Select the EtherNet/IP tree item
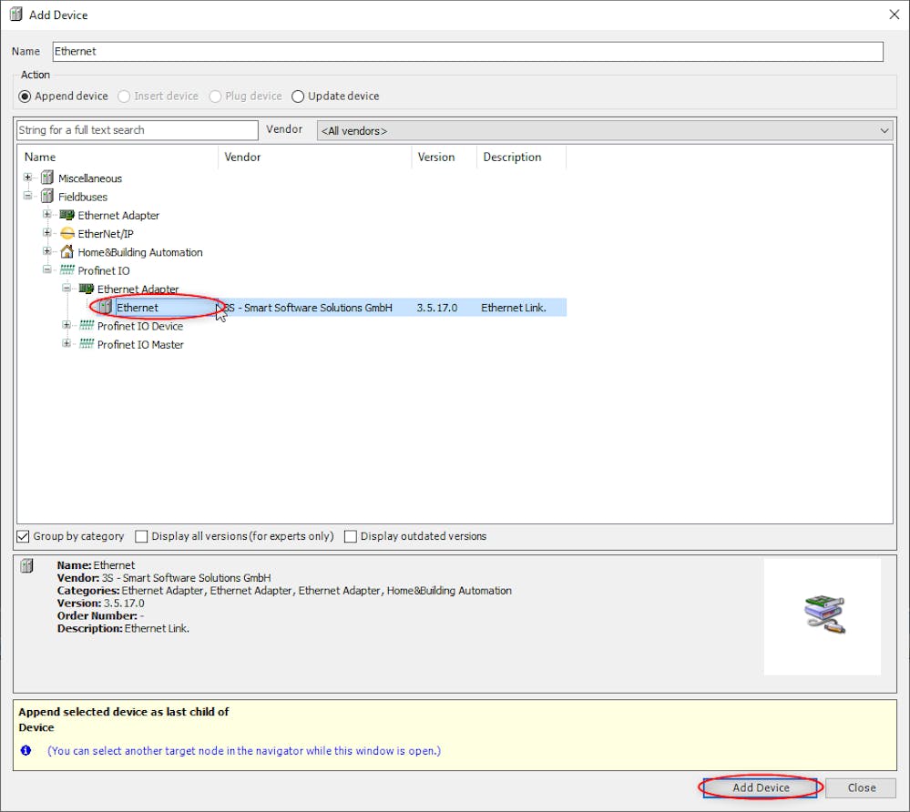The image size is (910, 812). 106,234
